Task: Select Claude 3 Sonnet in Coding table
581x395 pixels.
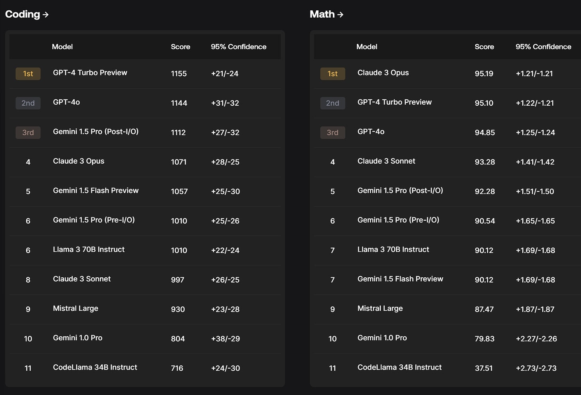Action: 82,279
